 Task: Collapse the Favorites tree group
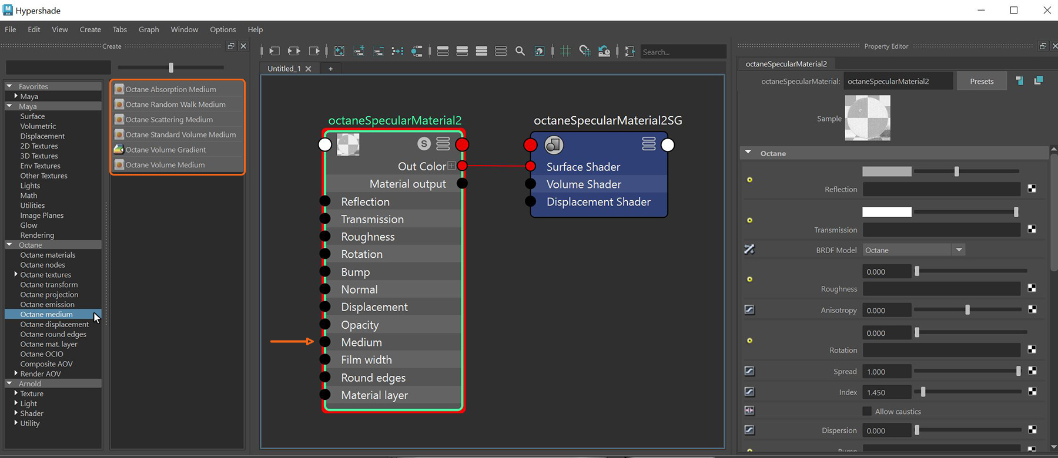coord(9,86)
